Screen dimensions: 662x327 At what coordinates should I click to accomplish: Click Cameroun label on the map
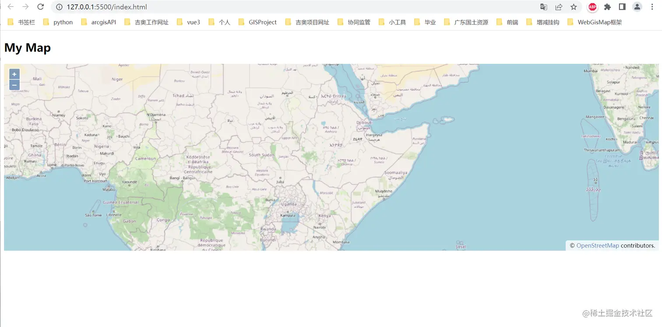[x=145, y=158]
